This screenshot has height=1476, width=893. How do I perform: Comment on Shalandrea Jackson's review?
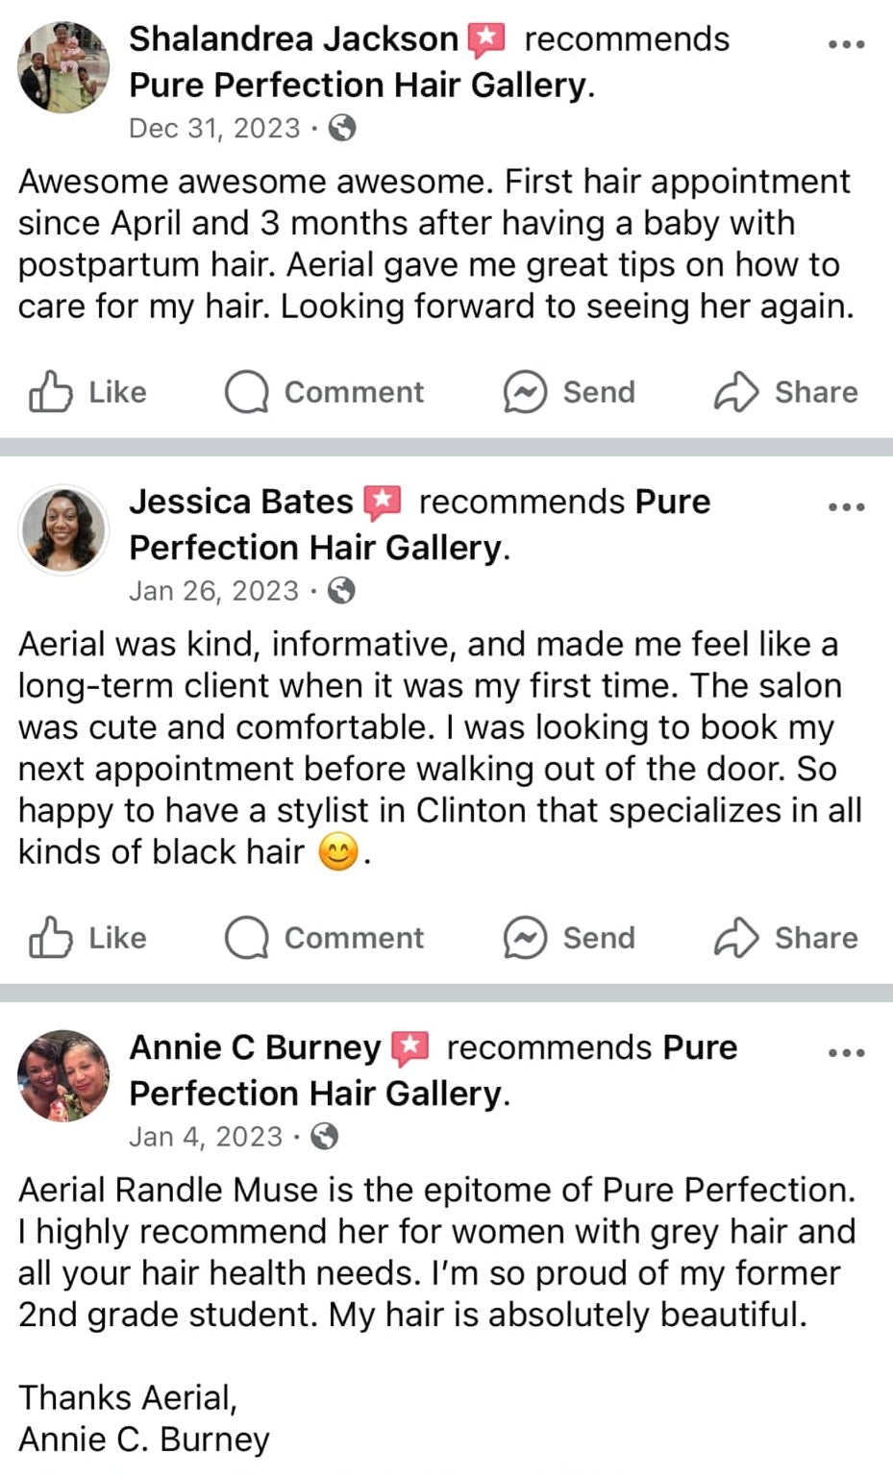324,392
